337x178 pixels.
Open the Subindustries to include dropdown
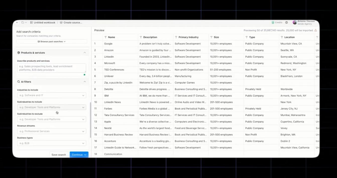[51, 107]
